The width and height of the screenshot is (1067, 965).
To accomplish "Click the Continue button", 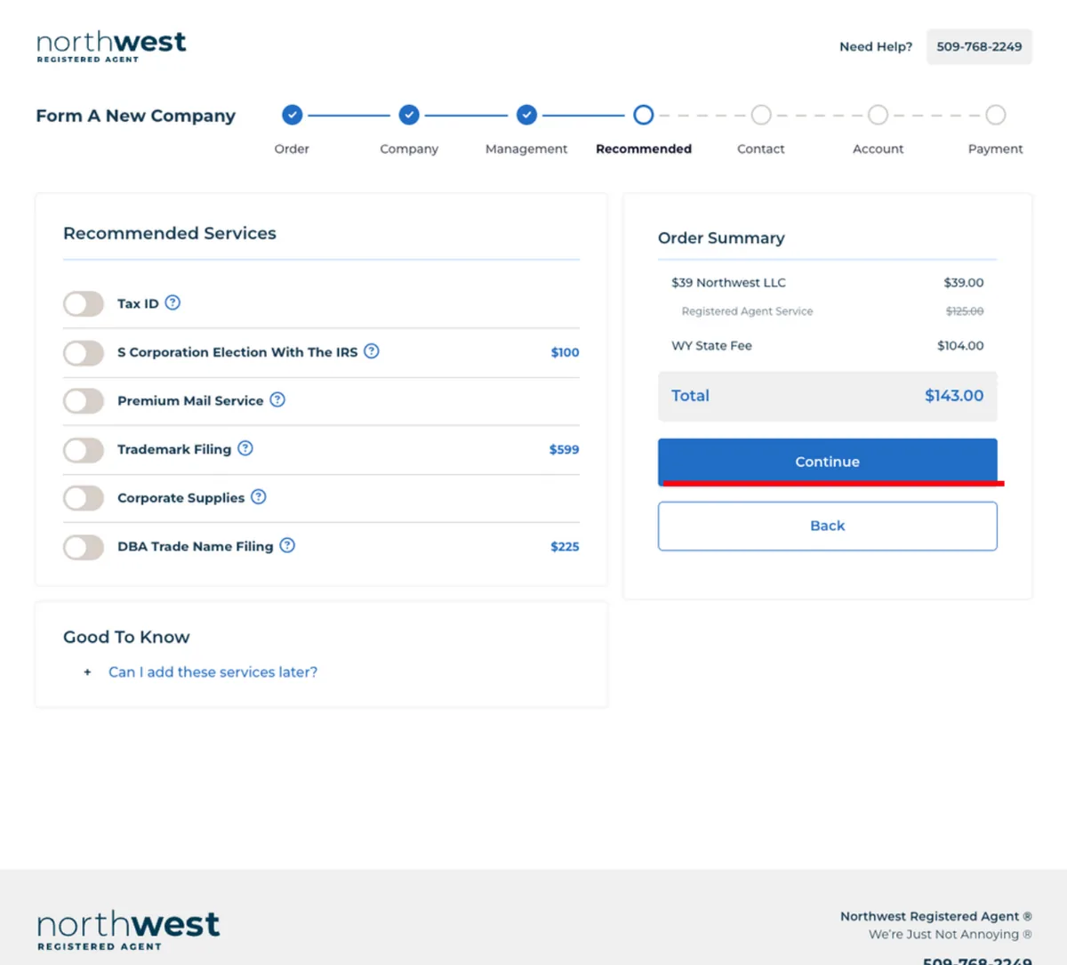I will click(x=827, y=462).
